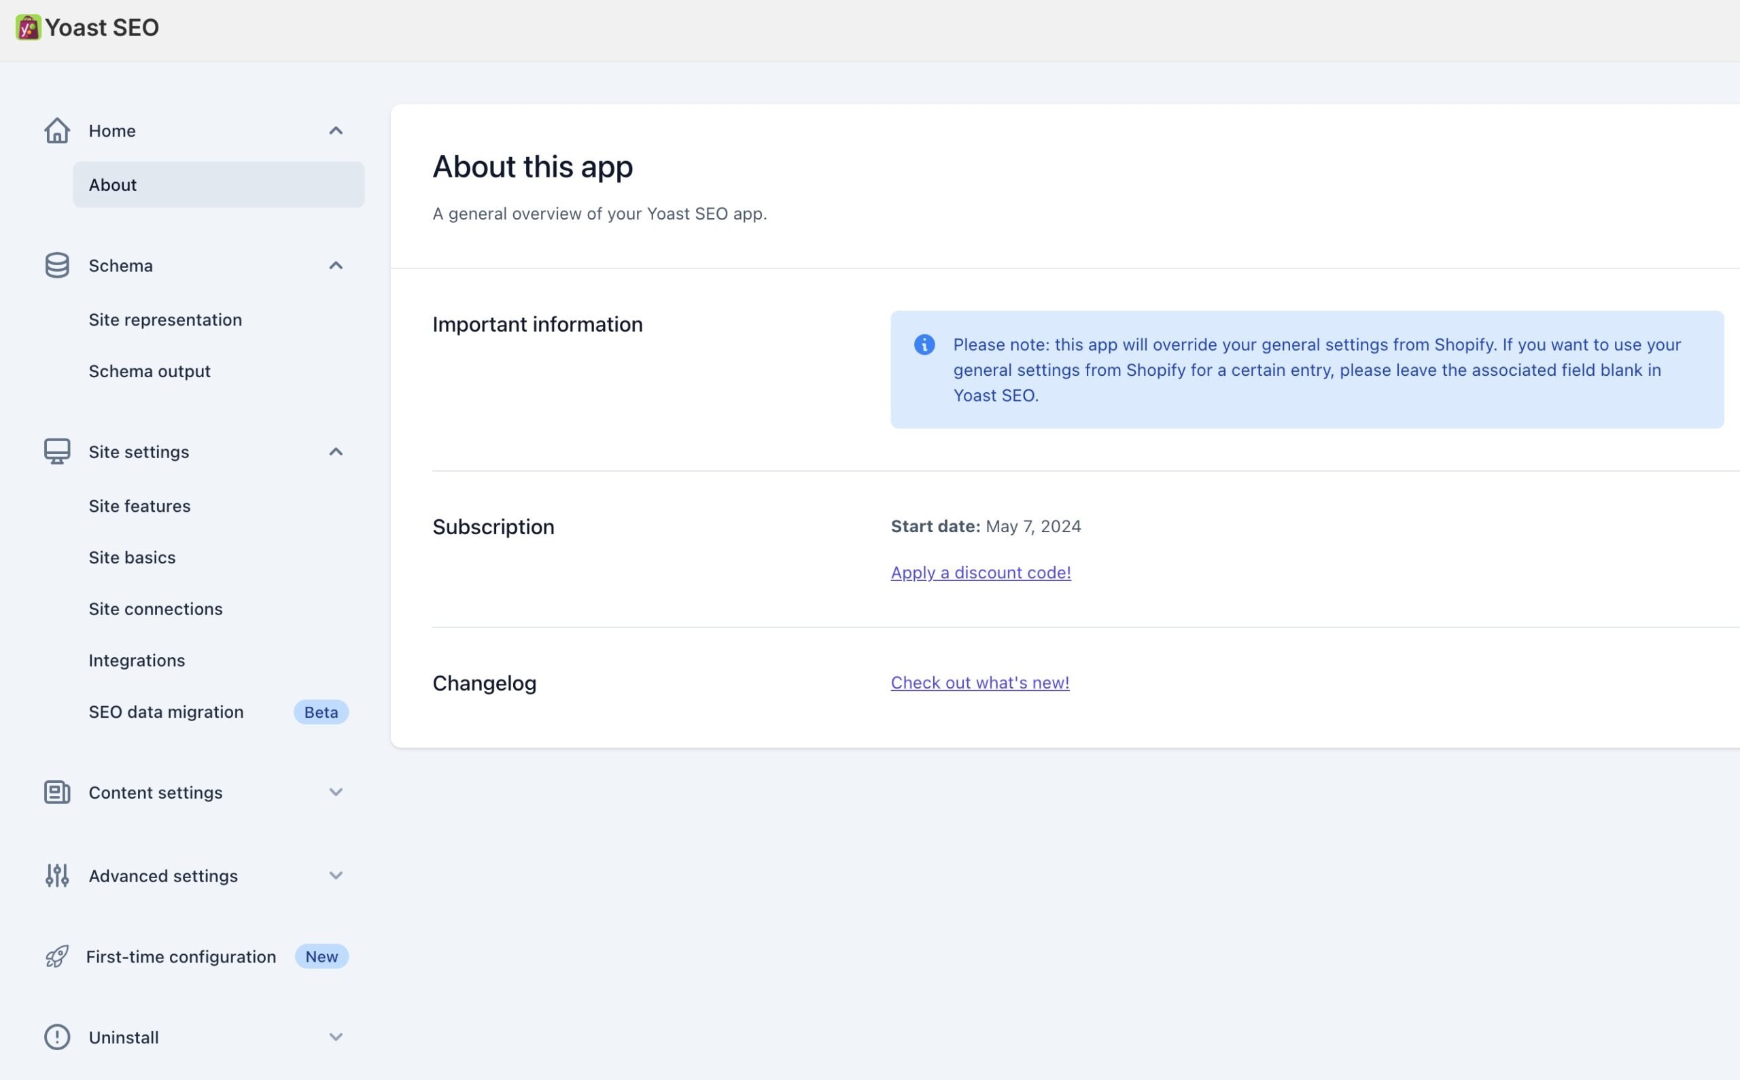Click the First-time configuration rocket icon

click(57, 956)
